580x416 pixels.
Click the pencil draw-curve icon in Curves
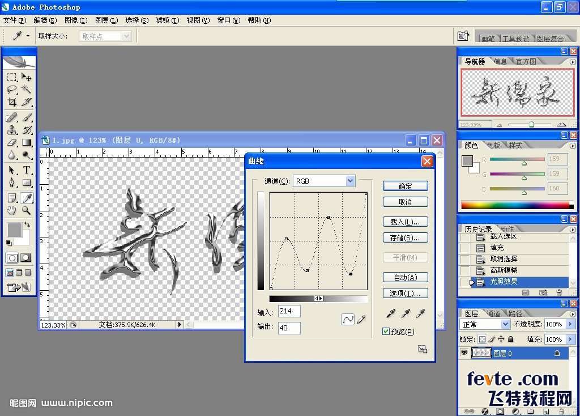pyautogui.click(x=361, y=320)
